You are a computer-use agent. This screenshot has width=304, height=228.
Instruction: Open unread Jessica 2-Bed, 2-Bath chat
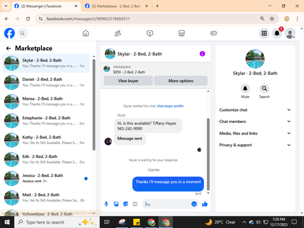tap(46, 178)
